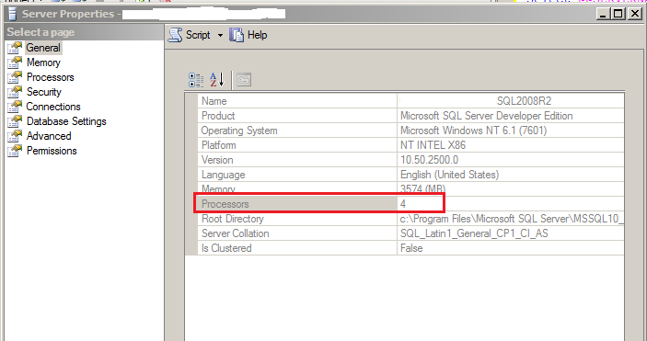Select the Processors property label in grid

coord(225,204)
